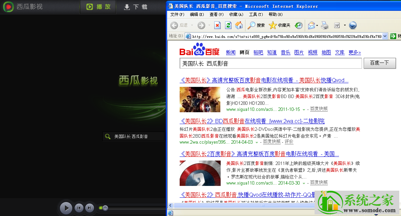Click the 百度一下 search button

380,63
